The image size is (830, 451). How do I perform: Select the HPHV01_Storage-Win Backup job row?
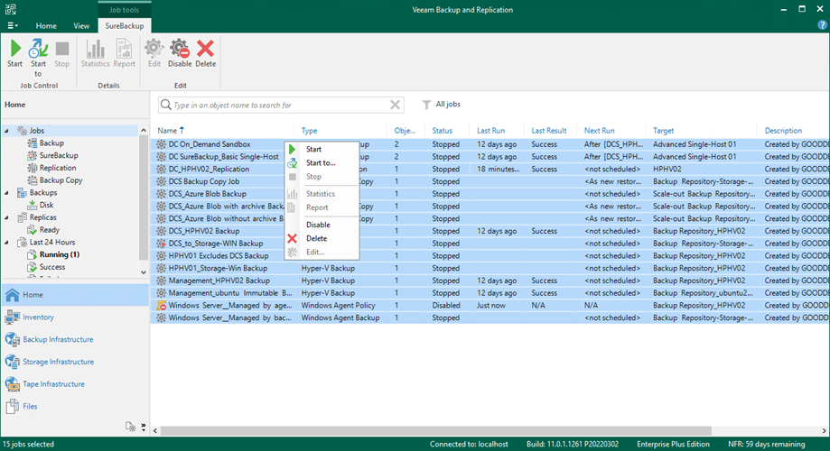click(490, 268)
